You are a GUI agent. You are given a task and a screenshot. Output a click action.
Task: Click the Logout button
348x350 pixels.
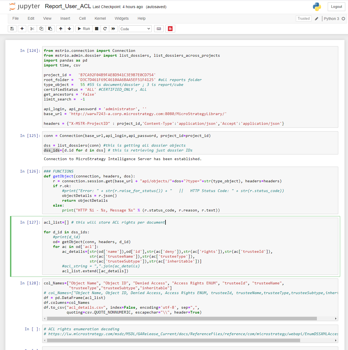(x=336, y=6)
